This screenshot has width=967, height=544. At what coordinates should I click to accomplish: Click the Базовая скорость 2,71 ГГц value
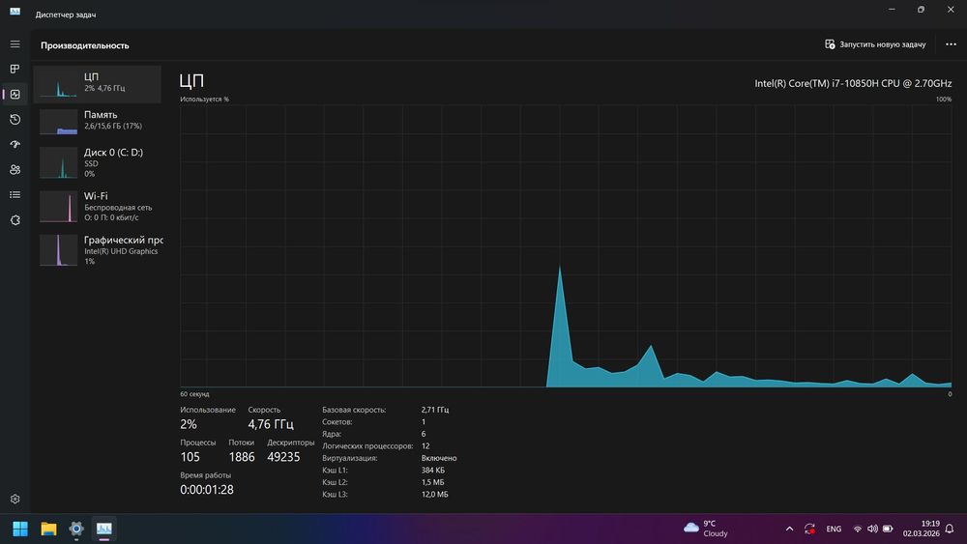tap(435, 410)
